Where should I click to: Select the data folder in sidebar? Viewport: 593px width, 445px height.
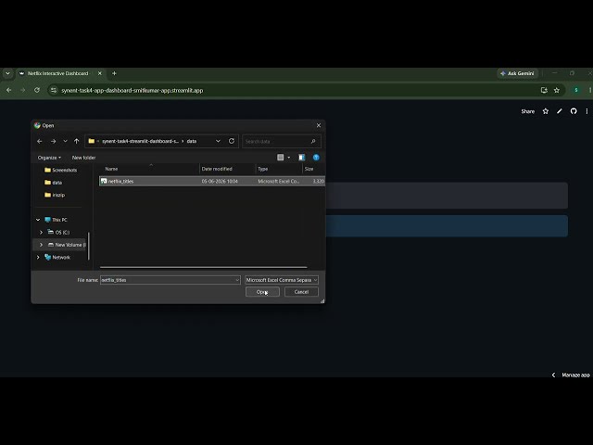click(x=54, y=183)
